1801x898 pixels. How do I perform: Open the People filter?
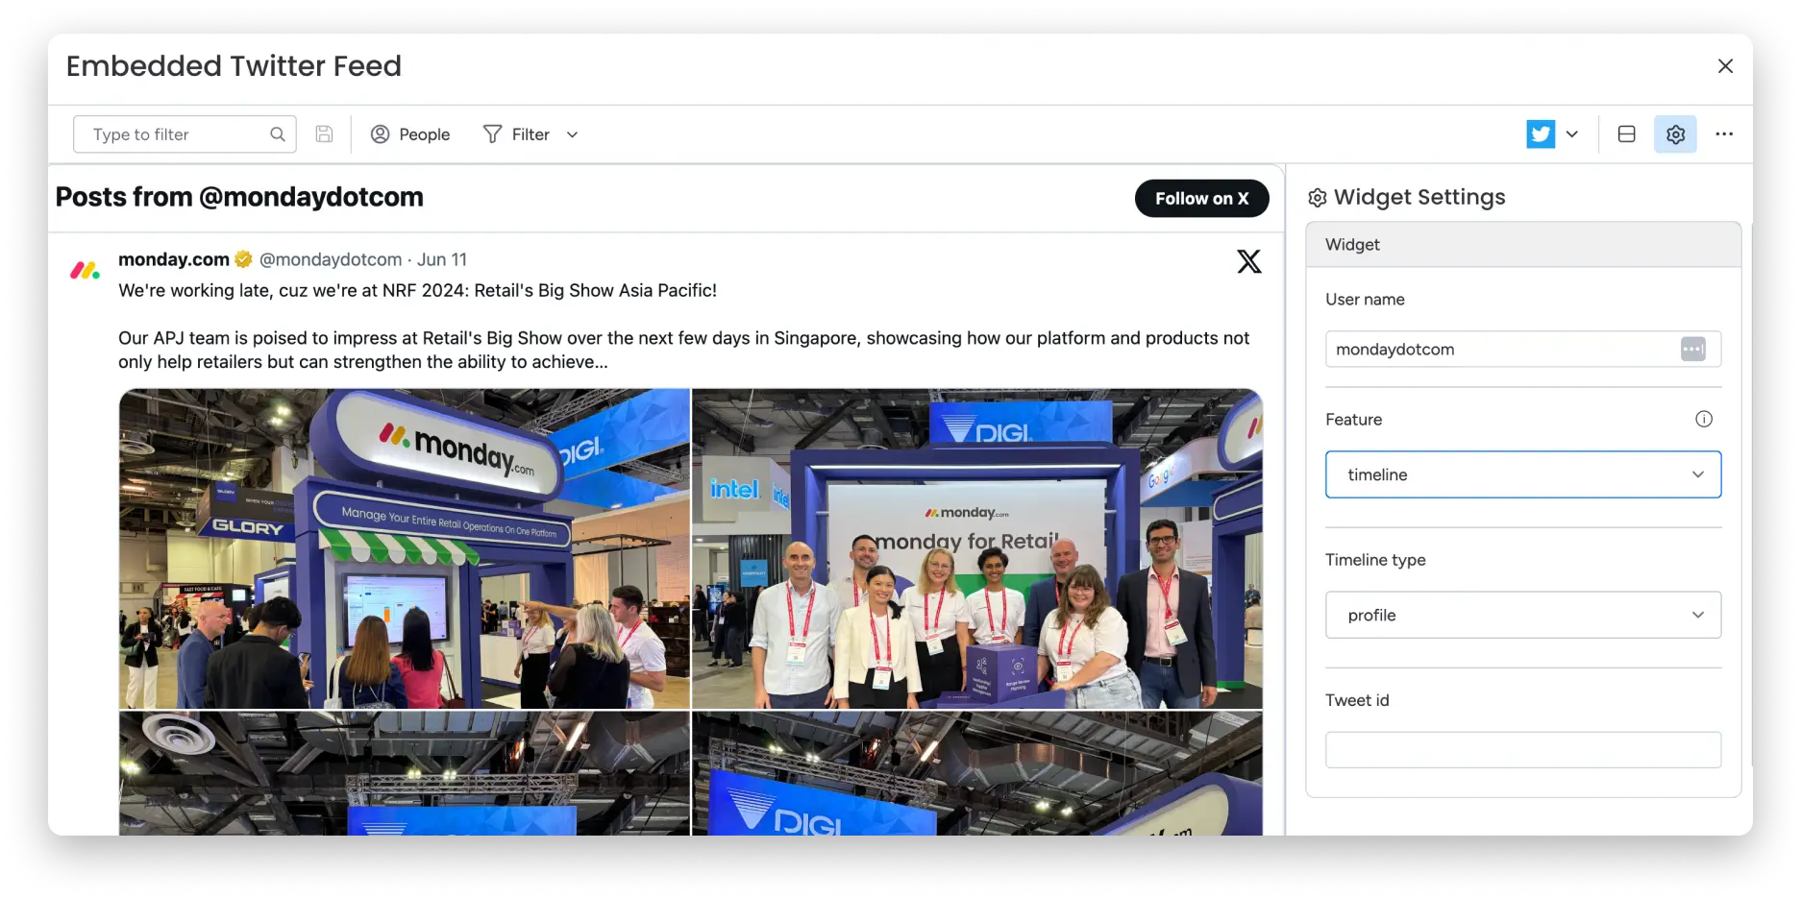410,134
